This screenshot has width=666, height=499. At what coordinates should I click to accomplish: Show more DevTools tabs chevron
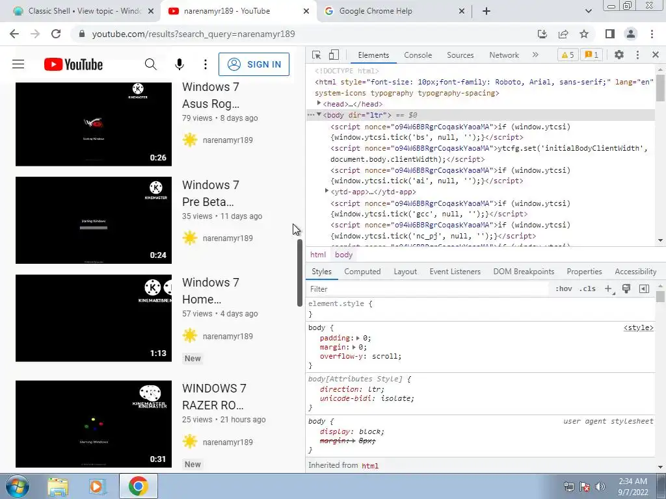click(535, 55)
